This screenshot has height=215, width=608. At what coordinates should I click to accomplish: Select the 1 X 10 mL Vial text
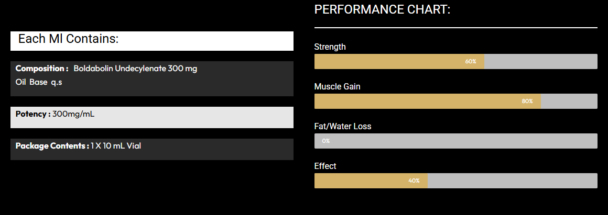tap(116, 146)
